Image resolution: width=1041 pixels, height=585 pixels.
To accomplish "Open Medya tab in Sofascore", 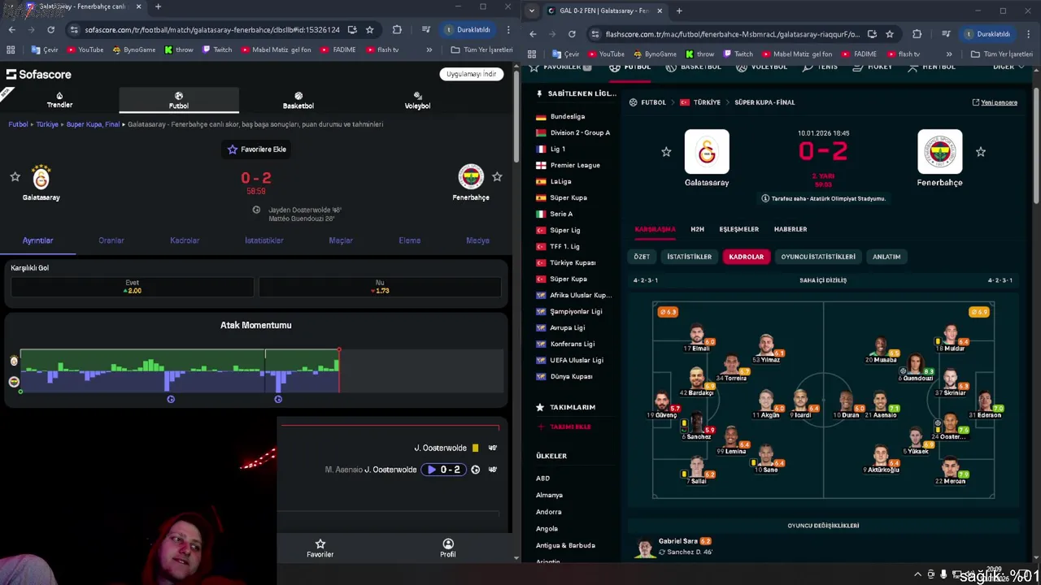I will (x=477, y=240).
